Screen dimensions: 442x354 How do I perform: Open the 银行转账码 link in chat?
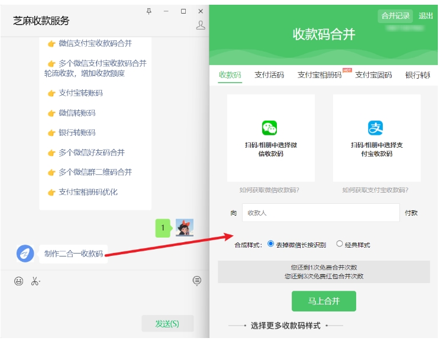tap(77, 132)
